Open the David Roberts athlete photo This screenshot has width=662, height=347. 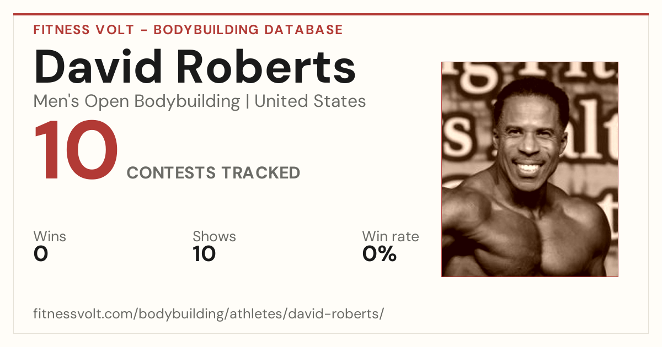pyautogui.click(x=530, y=169)
